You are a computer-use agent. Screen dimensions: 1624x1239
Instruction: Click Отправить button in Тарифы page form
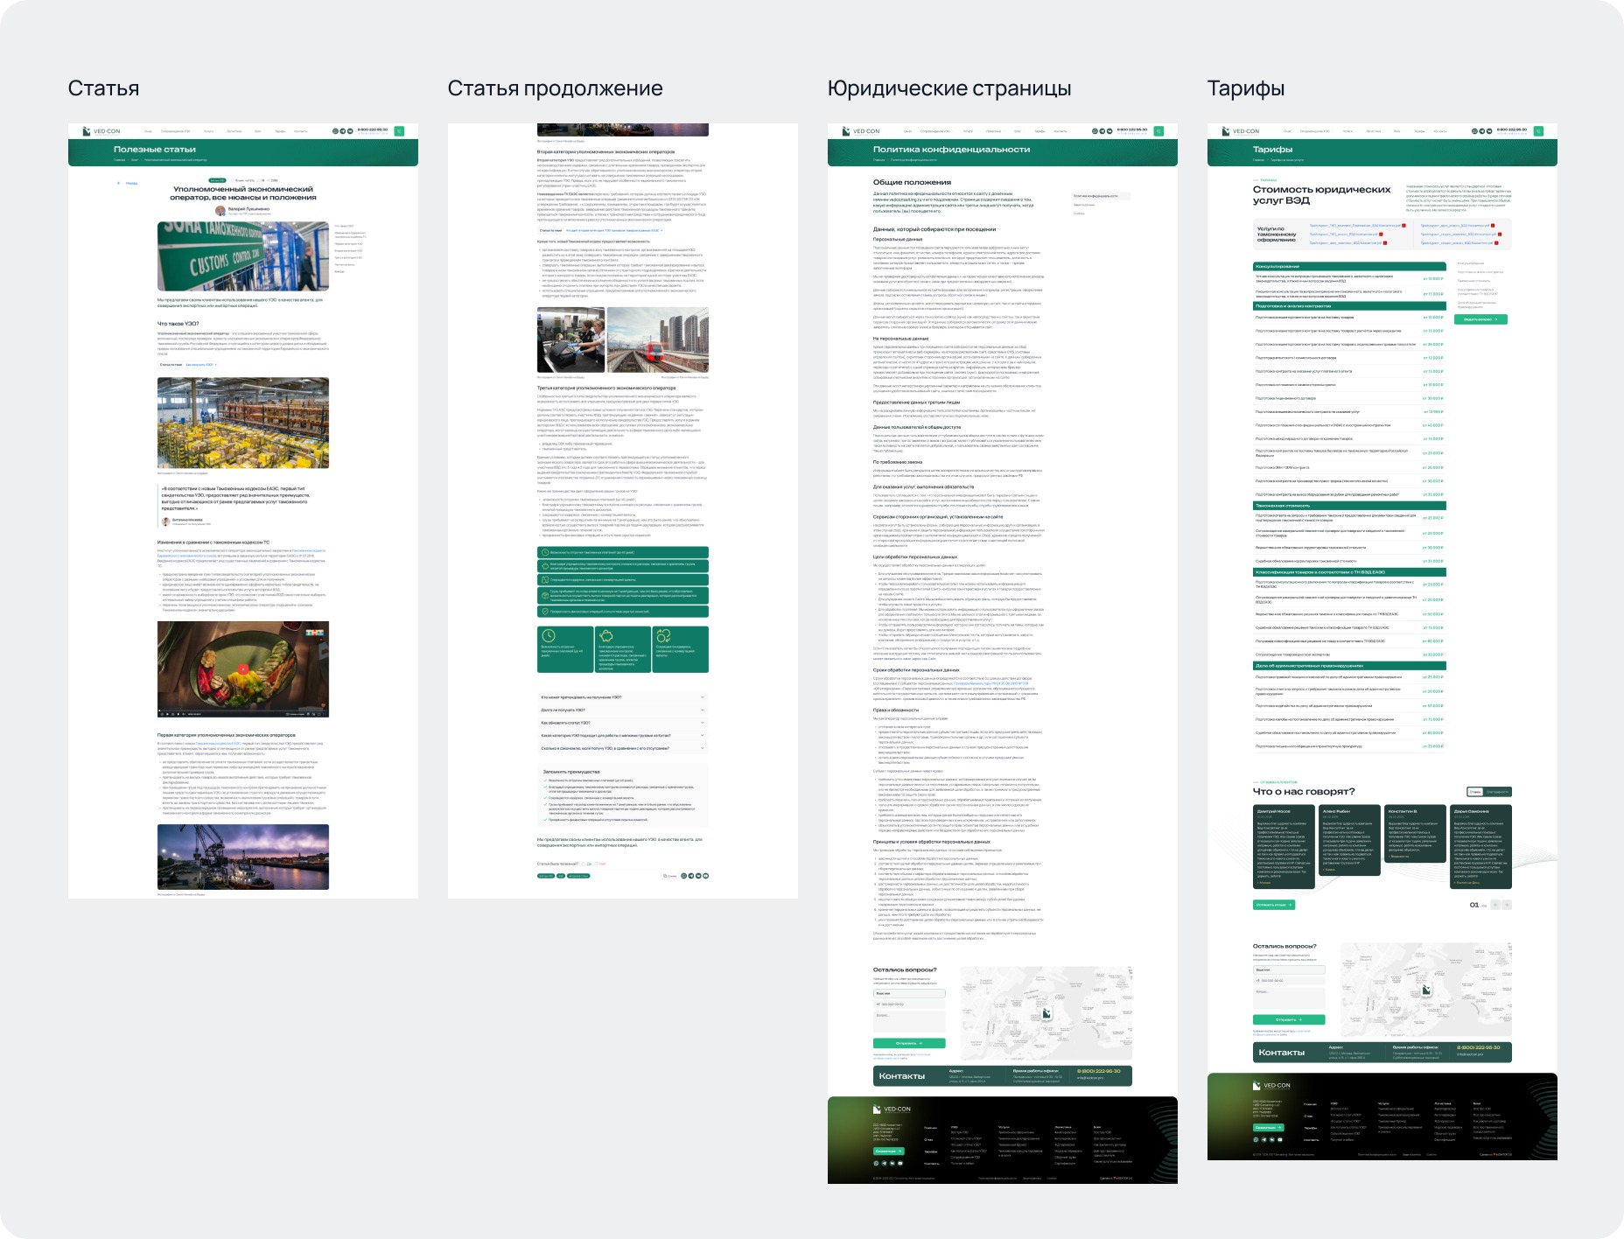pyautogui.click(x=1289, y=1019)
